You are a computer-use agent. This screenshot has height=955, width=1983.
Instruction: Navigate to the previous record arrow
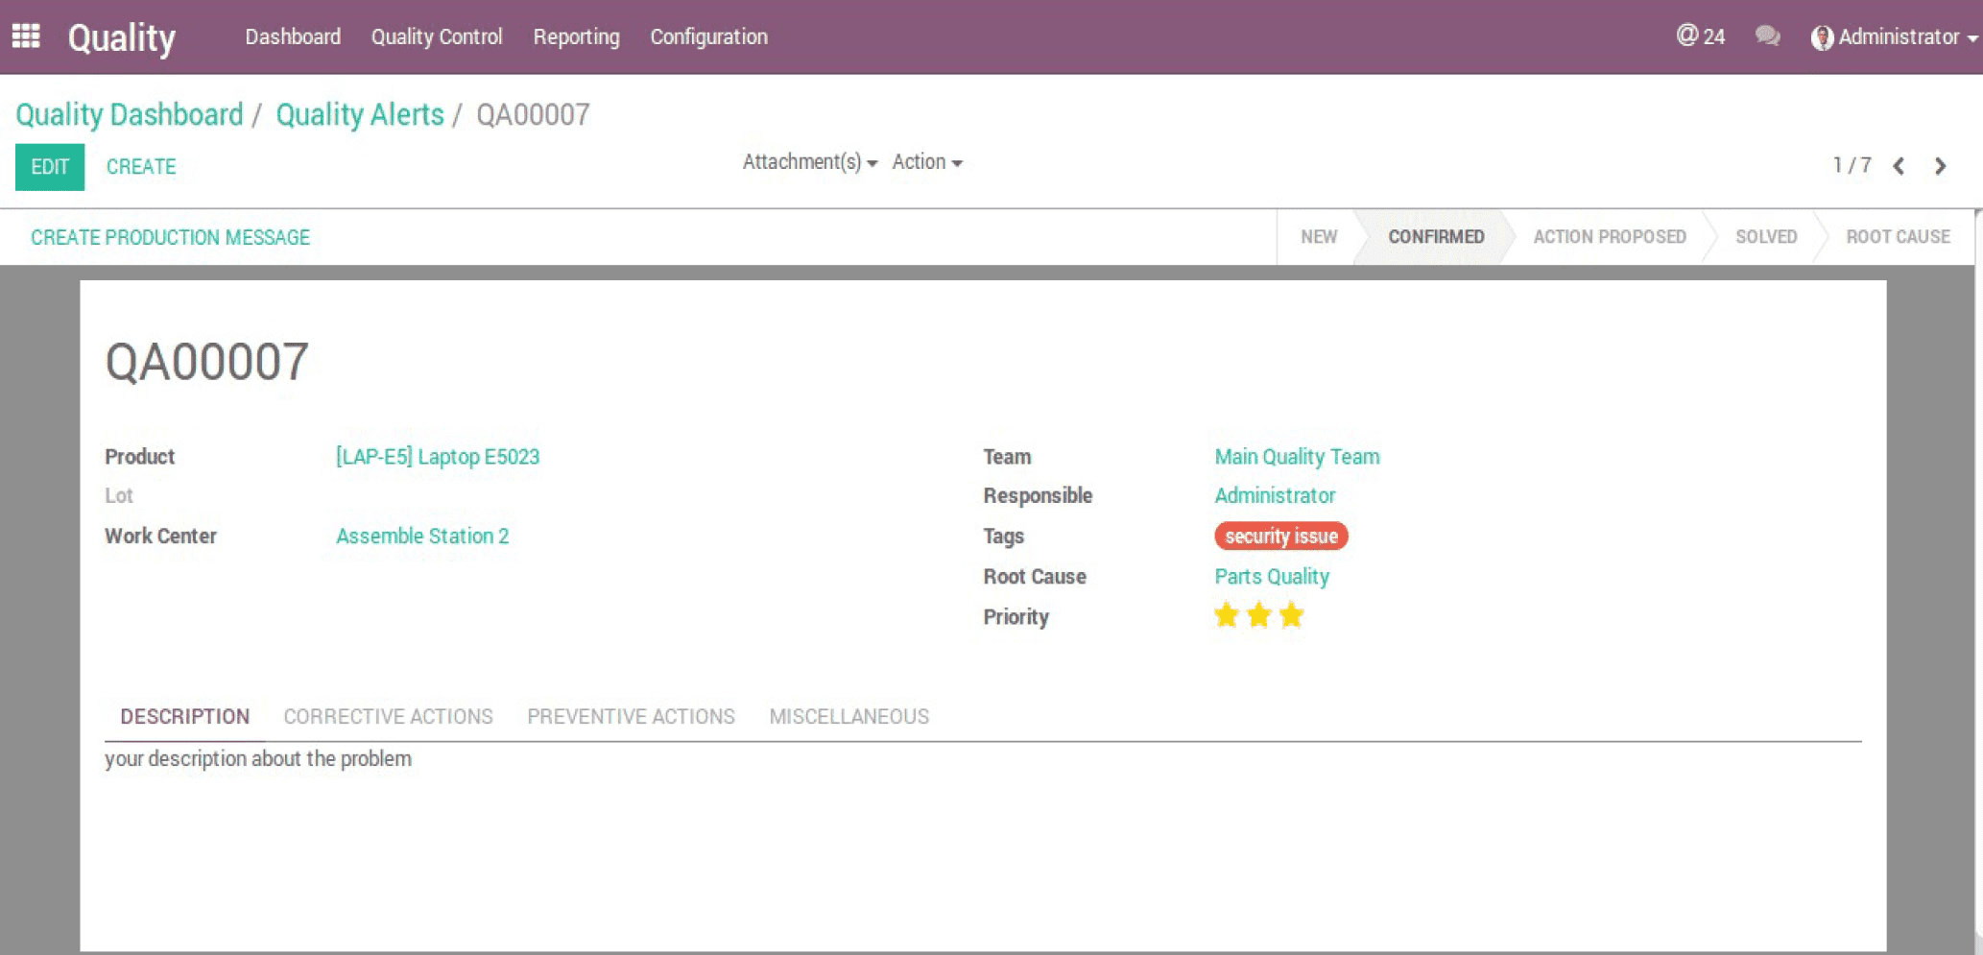pyautogui.click(x=1899, y=165)
